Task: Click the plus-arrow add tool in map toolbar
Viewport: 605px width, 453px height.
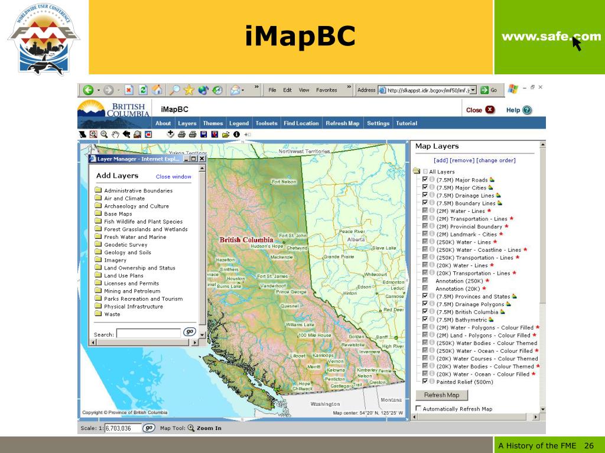Action: pos(170,134)
